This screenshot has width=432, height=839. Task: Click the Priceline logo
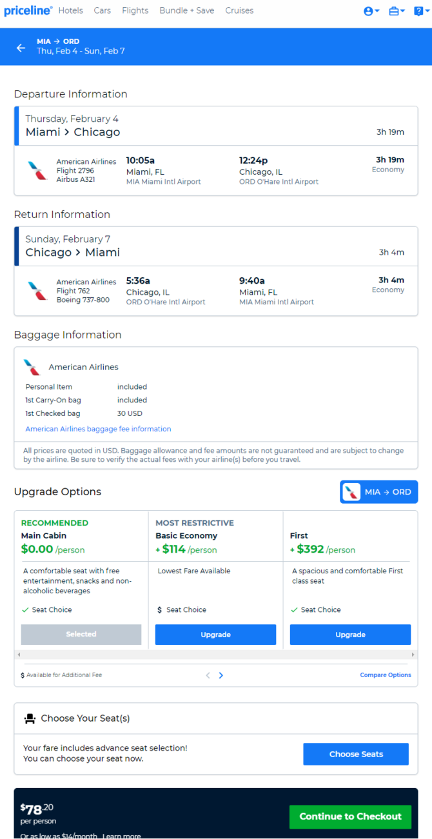tap(28, 10)
